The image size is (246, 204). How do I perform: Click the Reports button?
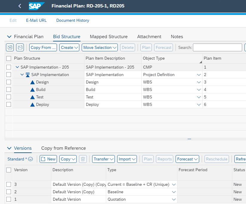[x=165, y=159]
